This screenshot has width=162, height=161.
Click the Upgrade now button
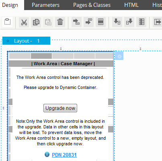click(60, 108)
